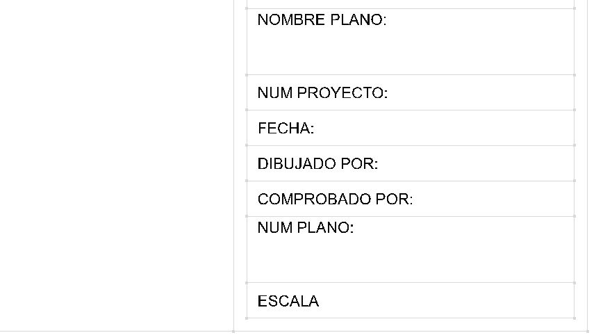Select the bottom border line under ESCALA row

click(x=411, y=318)
